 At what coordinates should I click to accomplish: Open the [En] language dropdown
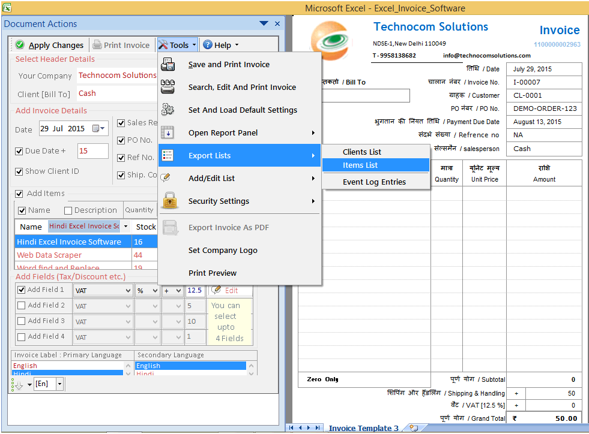[x=59, y=384]
